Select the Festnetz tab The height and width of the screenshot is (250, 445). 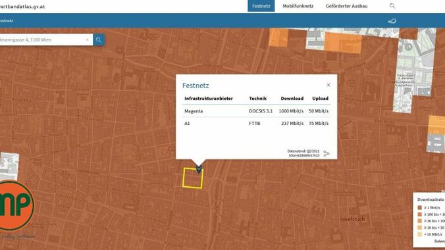pyautogui.click(x=261, y=6)
